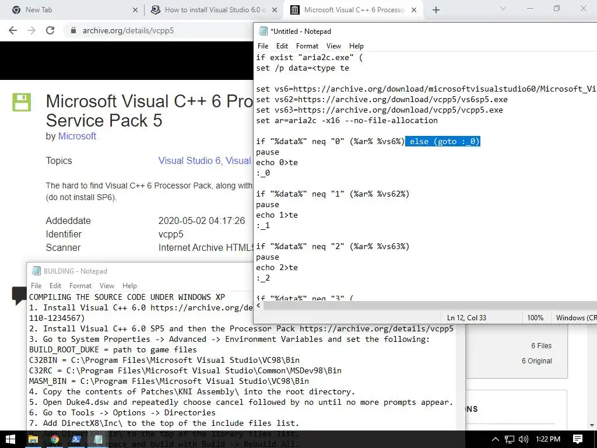The height and width of the screenshot is (448, 597).
Task: Activate the Notepad taskbar button
Action: point(98,439)
